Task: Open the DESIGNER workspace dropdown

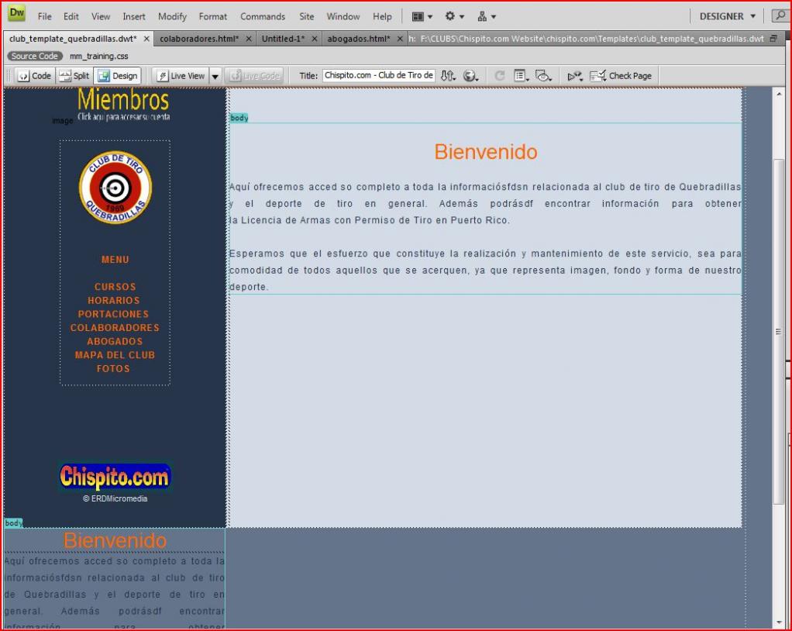Action: click(727, 16)
